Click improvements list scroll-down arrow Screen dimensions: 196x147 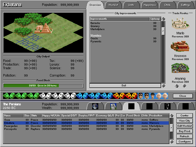(163, 86)
